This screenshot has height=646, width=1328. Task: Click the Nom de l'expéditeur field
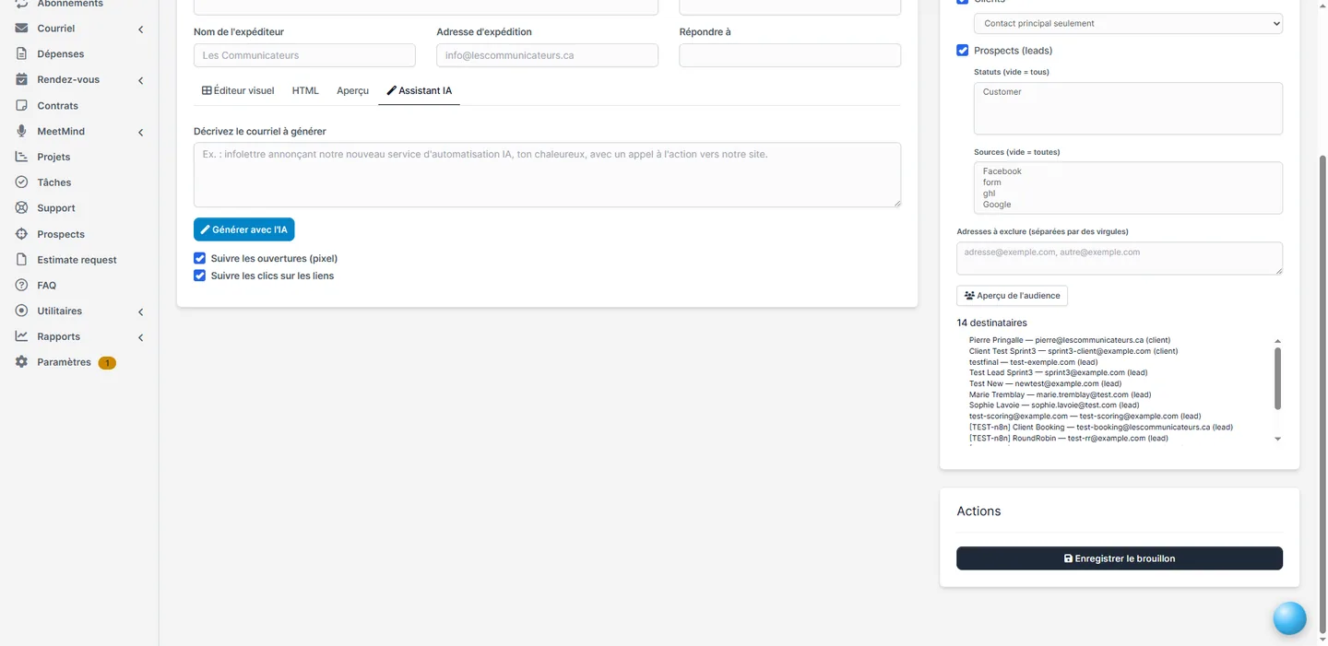tap(304, 55)
